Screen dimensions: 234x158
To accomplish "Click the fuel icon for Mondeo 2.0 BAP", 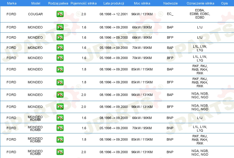I will 60,95.
